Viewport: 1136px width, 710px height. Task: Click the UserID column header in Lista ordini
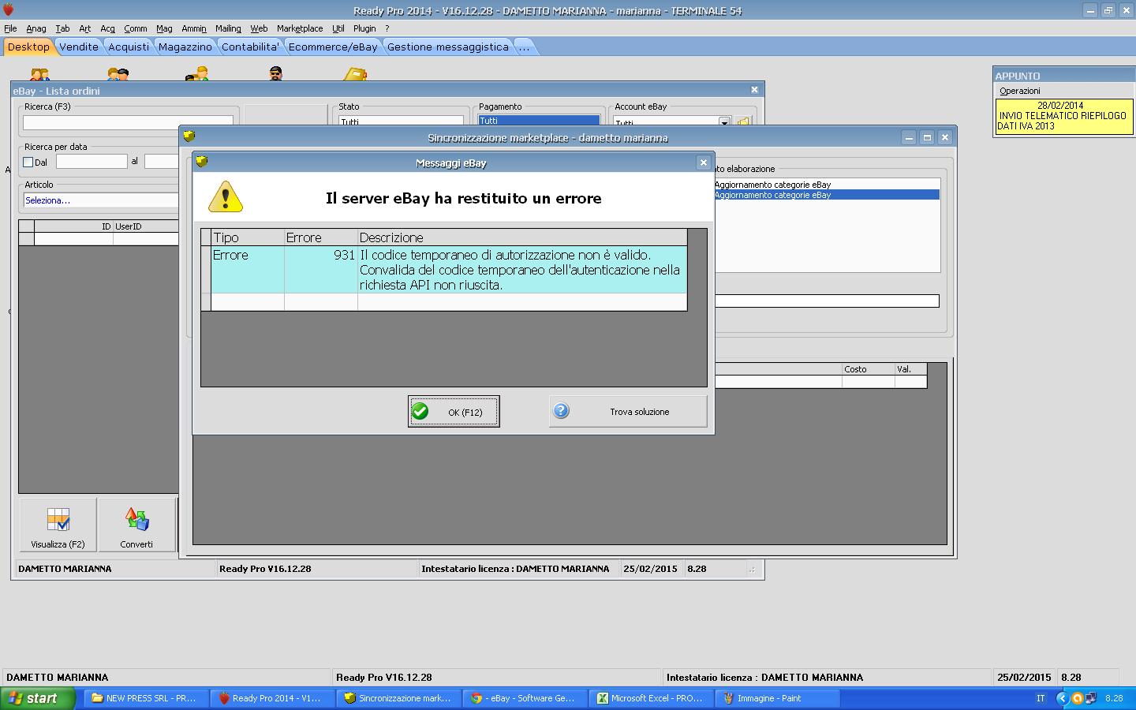click(147, 226)
